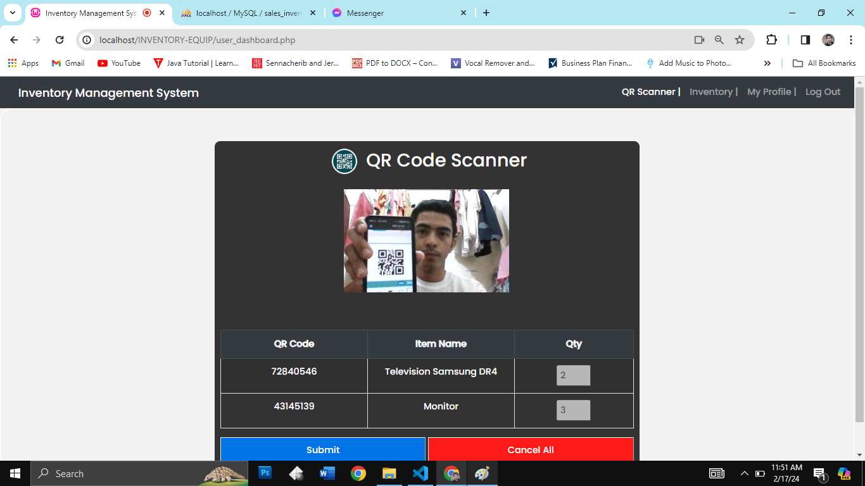Launch Photoshop from the taskbar
This screenshot has width=865, height=486.
pos(265,473)
